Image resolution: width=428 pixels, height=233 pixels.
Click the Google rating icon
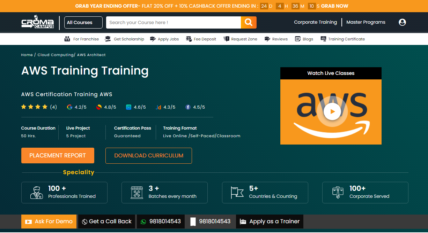(69, 107)
